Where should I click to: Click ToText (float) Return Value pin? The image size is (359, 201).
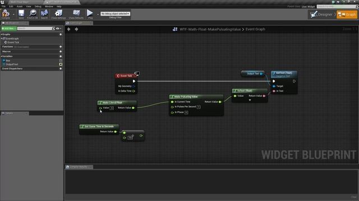[x=264, y=96]
